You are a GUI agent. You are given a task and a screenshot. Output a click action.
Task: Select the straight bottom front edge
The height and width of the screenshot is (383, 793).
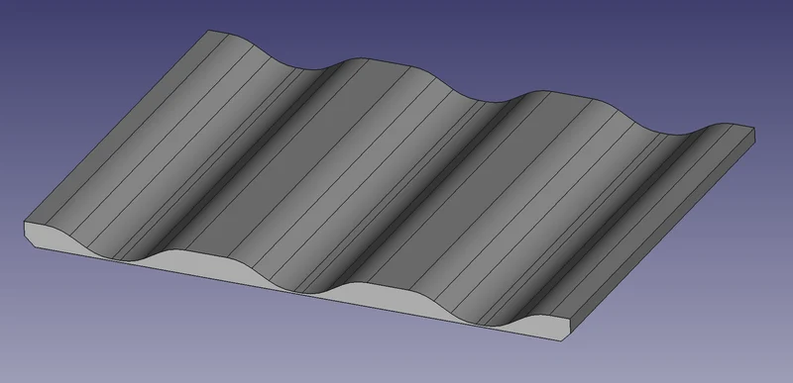297,294
